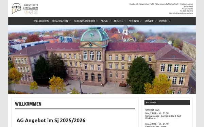The height and width of the screenshot is (127, 204).
Task: Click the postal line 76133 Karlsruhe
Action: (187, 9)
